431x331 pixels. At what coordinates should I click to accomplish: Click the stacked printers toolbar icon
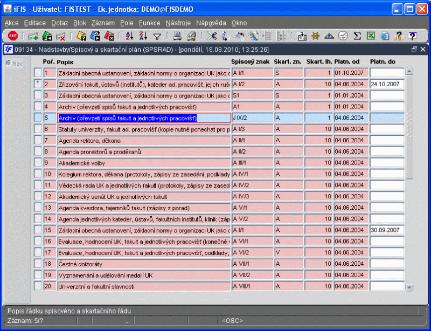click(x=191, y=36)
